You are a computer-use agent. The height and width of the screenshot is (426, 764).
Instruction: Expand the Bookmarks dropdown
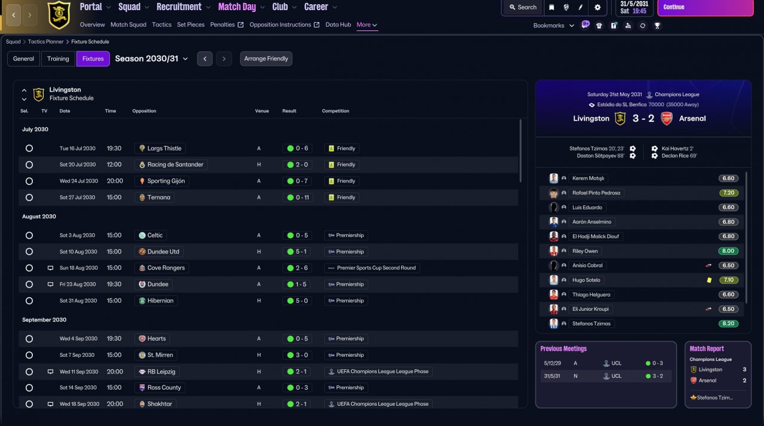(553, 26)
